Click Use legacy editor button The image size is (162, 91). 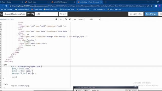[136, 14]
